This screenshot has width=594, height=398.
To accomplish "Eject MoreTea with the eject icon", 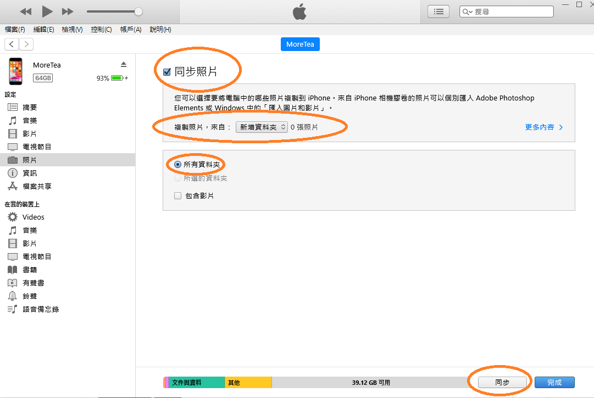I will [x=124, y=64].
